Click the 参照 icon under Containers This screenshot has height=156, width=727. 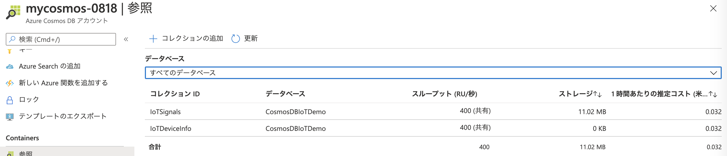10,153
